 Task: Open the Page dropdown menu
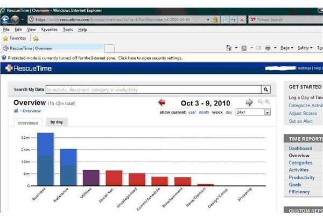click(x=287, y=48)
